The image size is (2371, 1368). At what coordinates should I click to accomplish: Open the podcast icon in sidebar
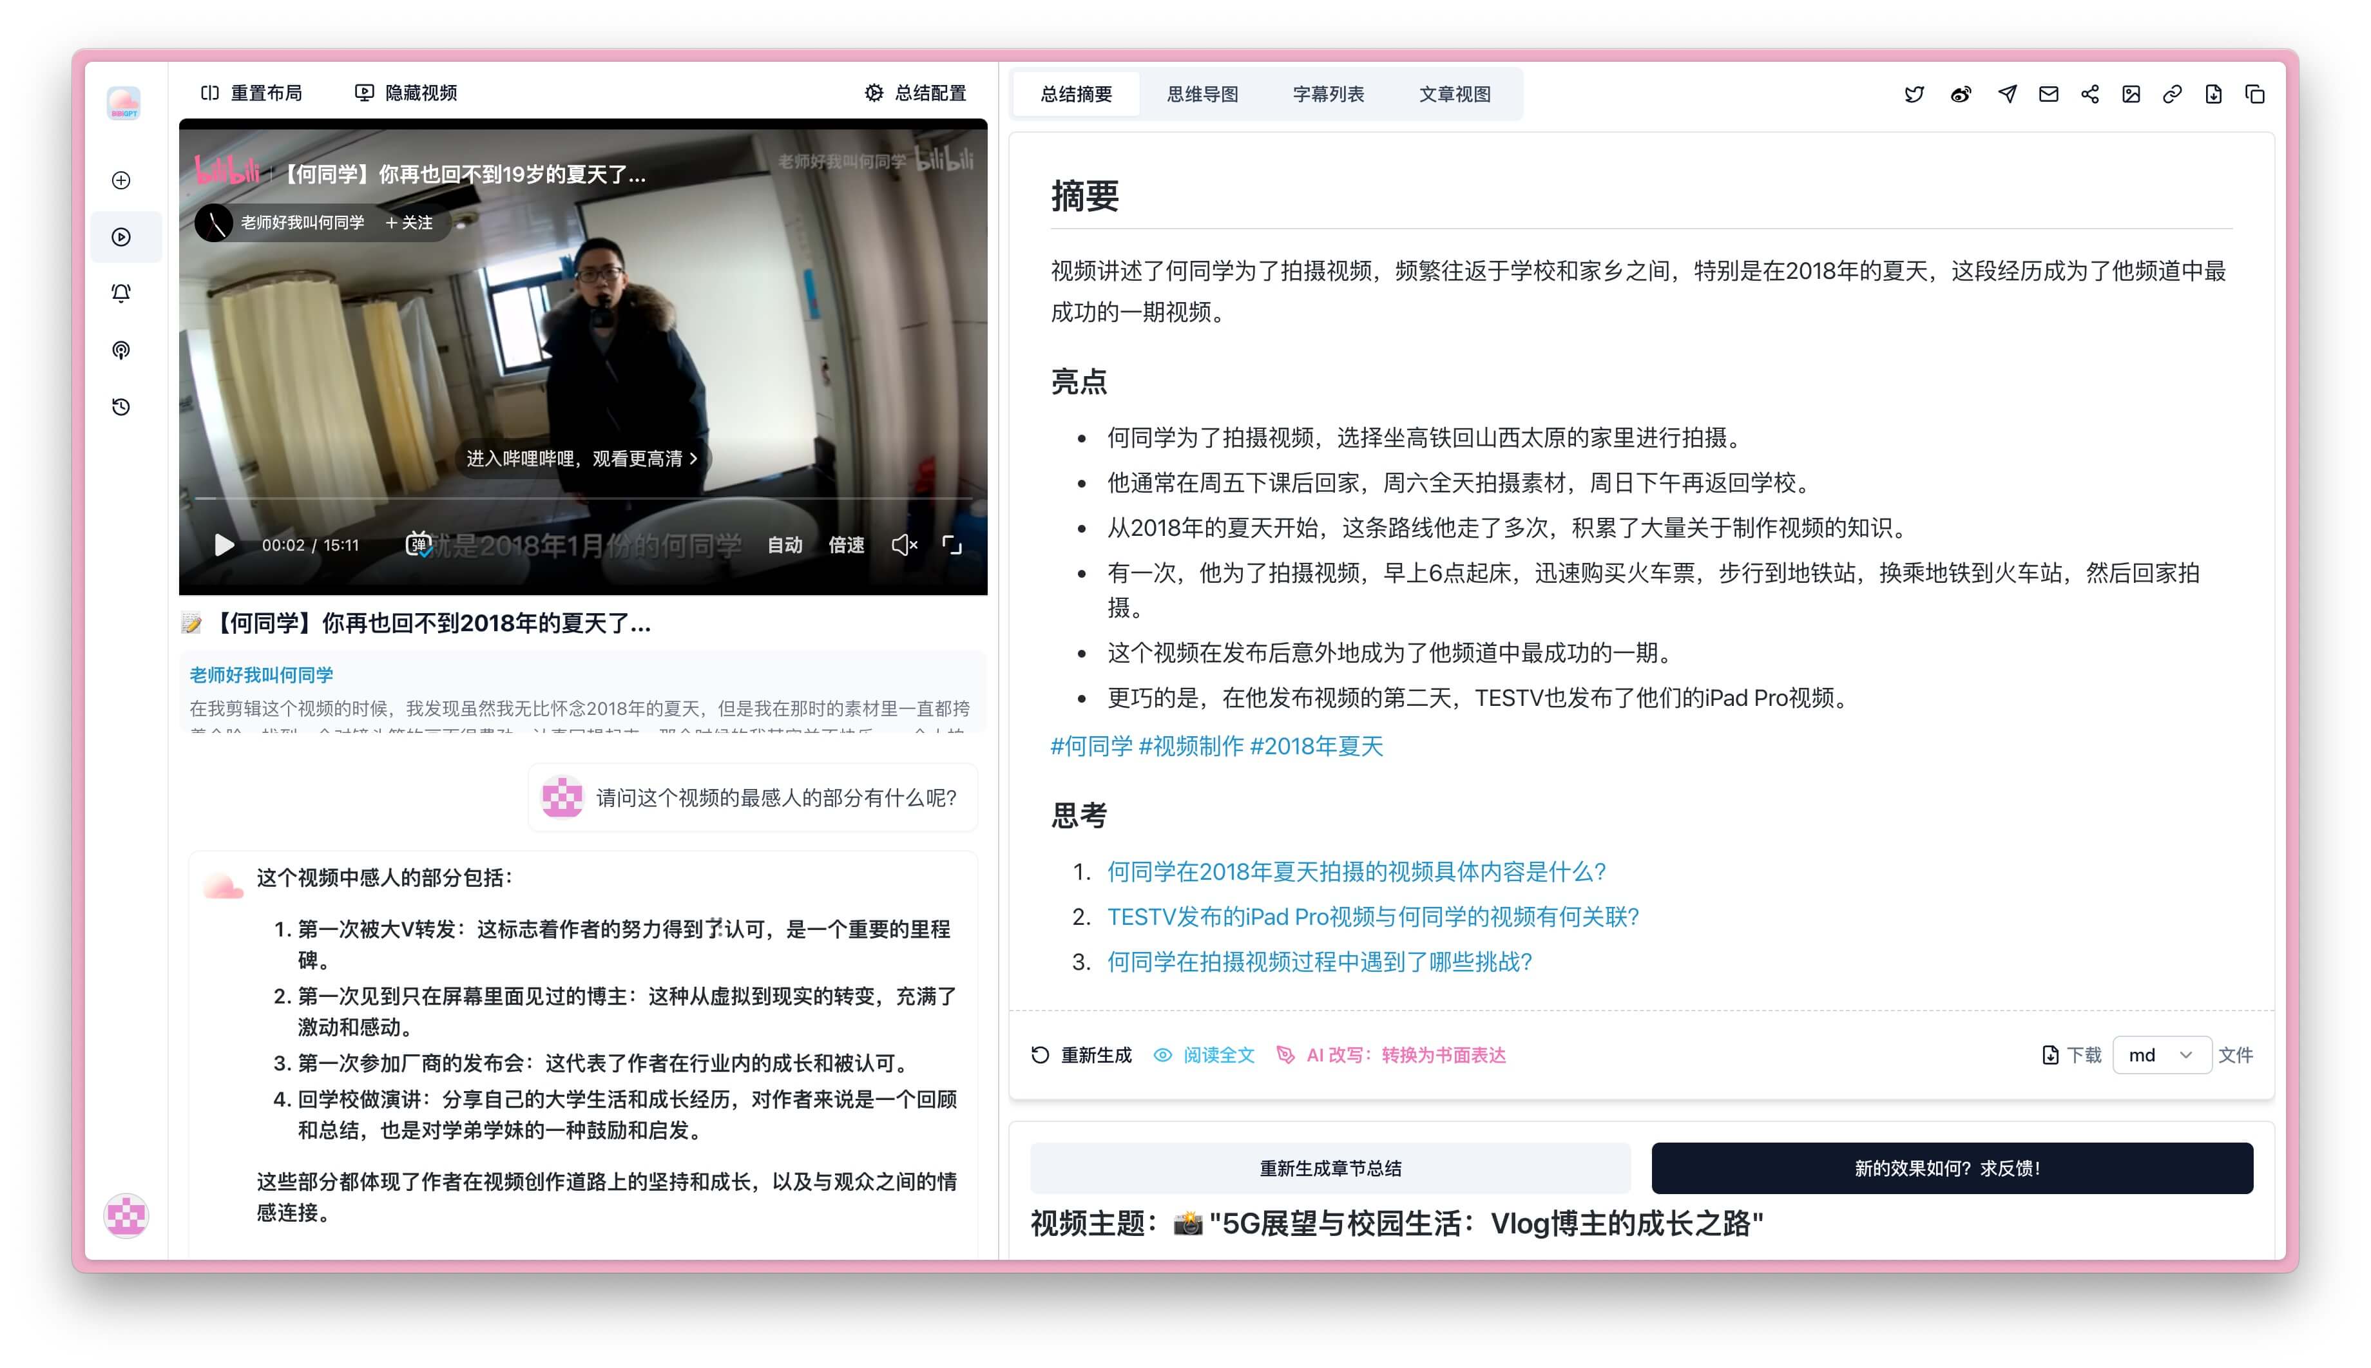pyautogui.click(x=121, y=350)
